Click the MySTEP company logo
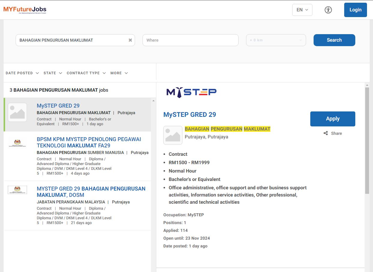 (x=191, y=92)
